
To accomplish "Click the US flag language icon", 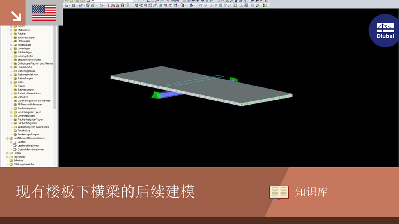I will click(44, 12).
